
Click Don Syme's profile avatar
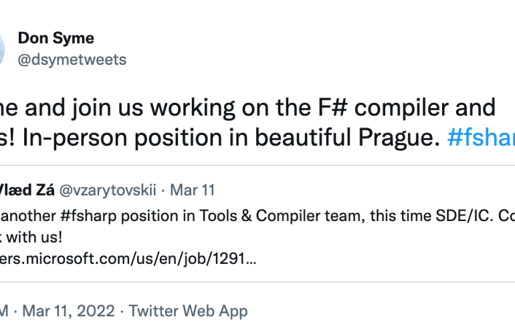point(2,49)
